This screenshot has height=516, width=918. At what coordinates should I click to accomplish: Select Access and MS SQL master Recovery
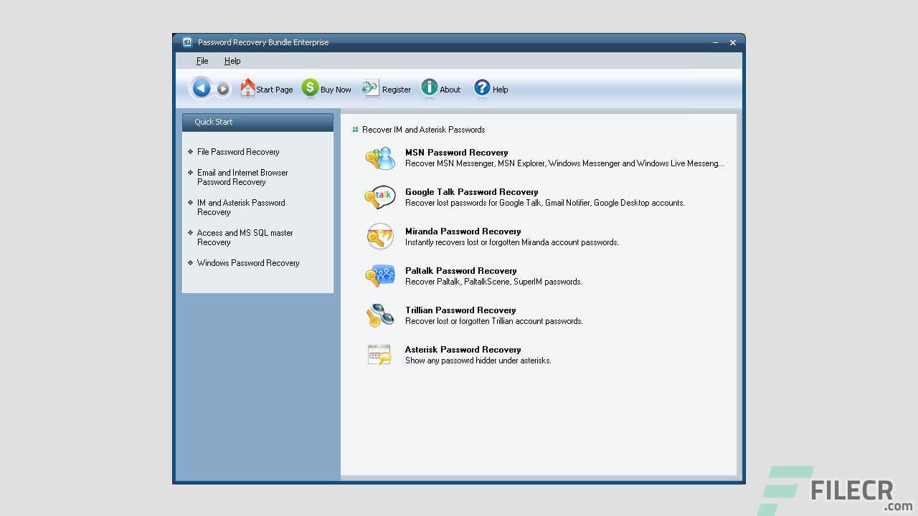click(244, 237)
